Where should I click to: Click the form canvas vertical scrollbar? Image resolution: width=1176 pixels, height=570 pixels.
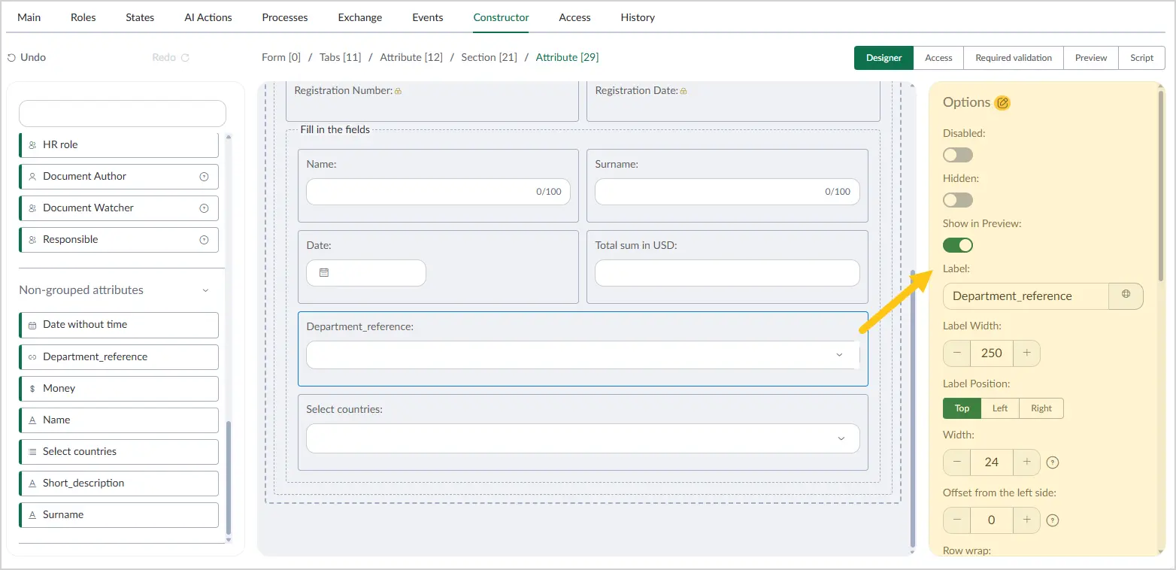pyautogui.click(x=913, y=408)
